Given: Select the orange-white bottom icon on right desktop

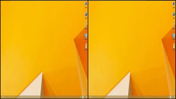Looking at the screenshot, I should click(174, 46).
